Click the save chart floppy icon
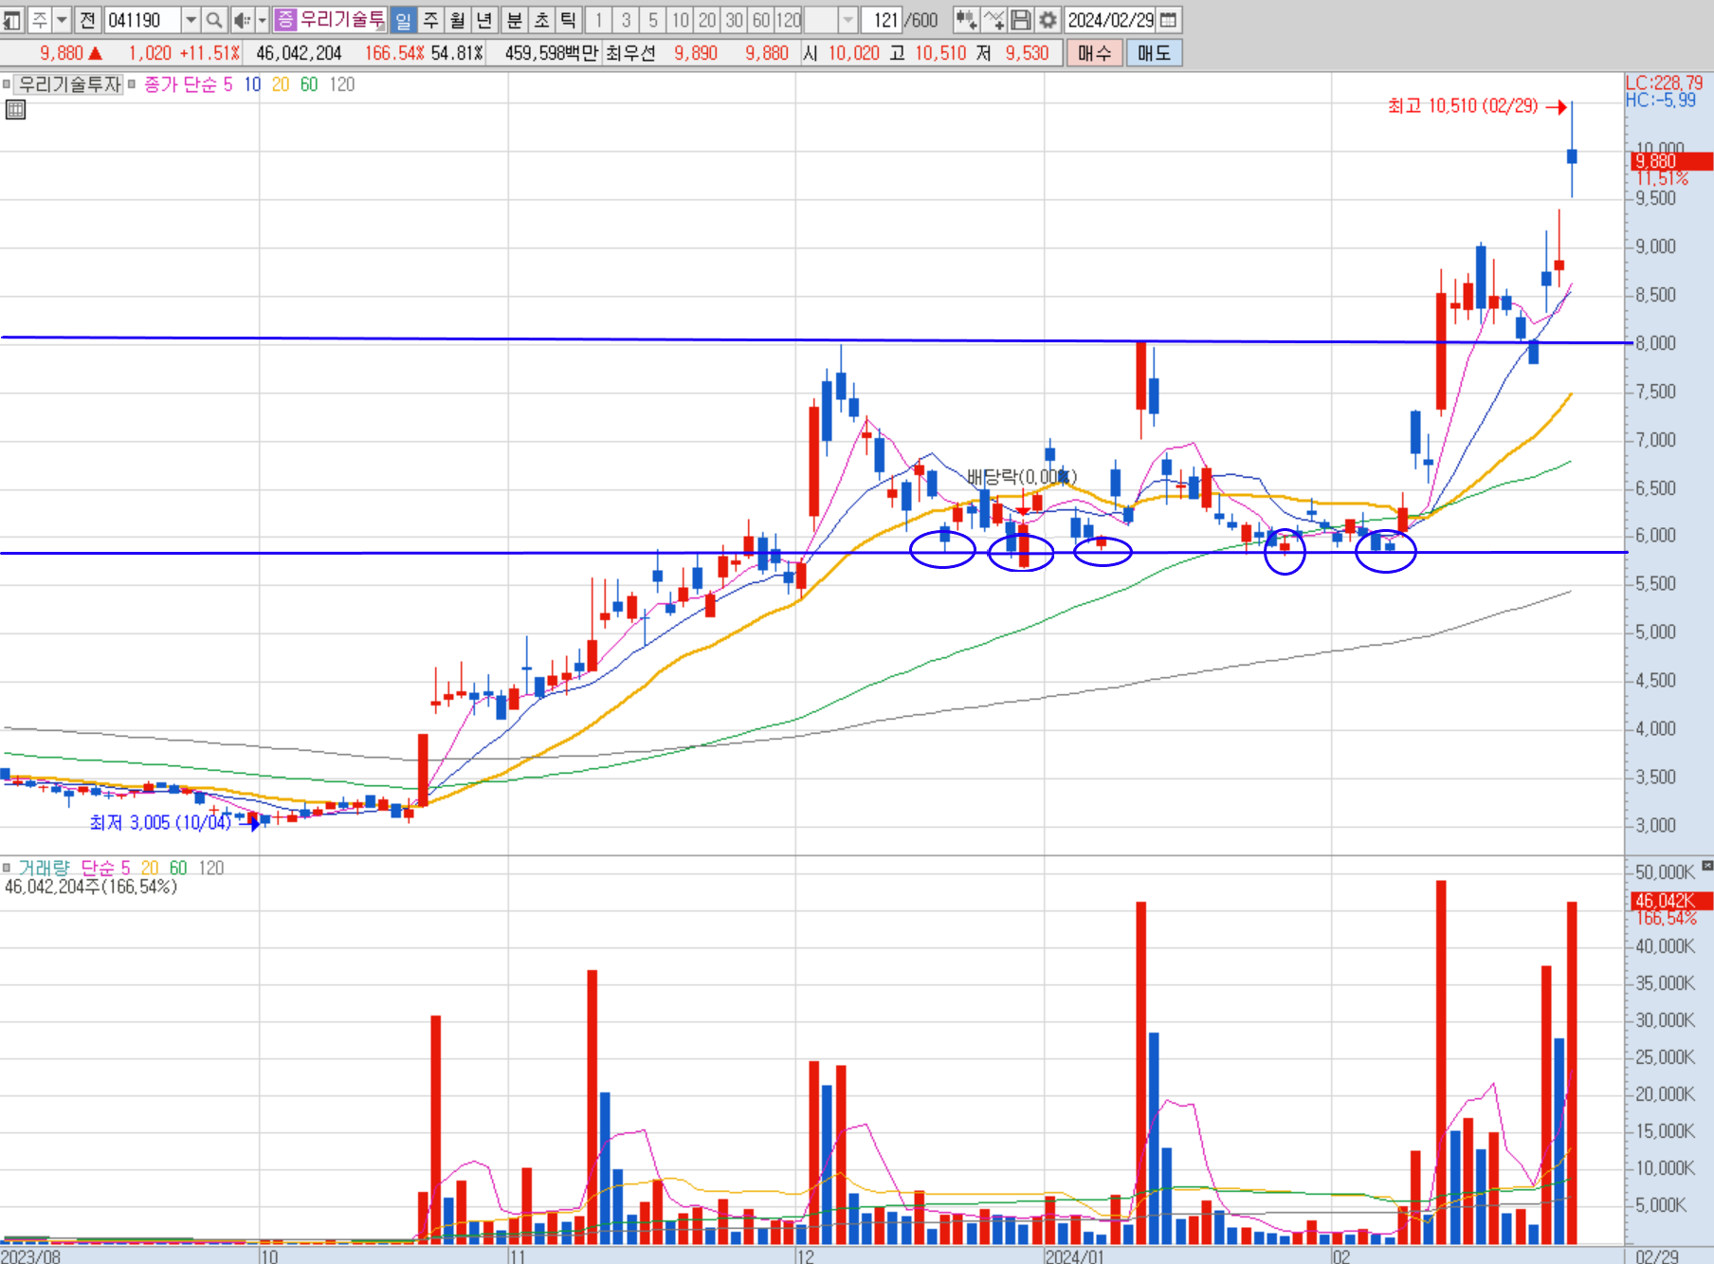 [1021, 20]
